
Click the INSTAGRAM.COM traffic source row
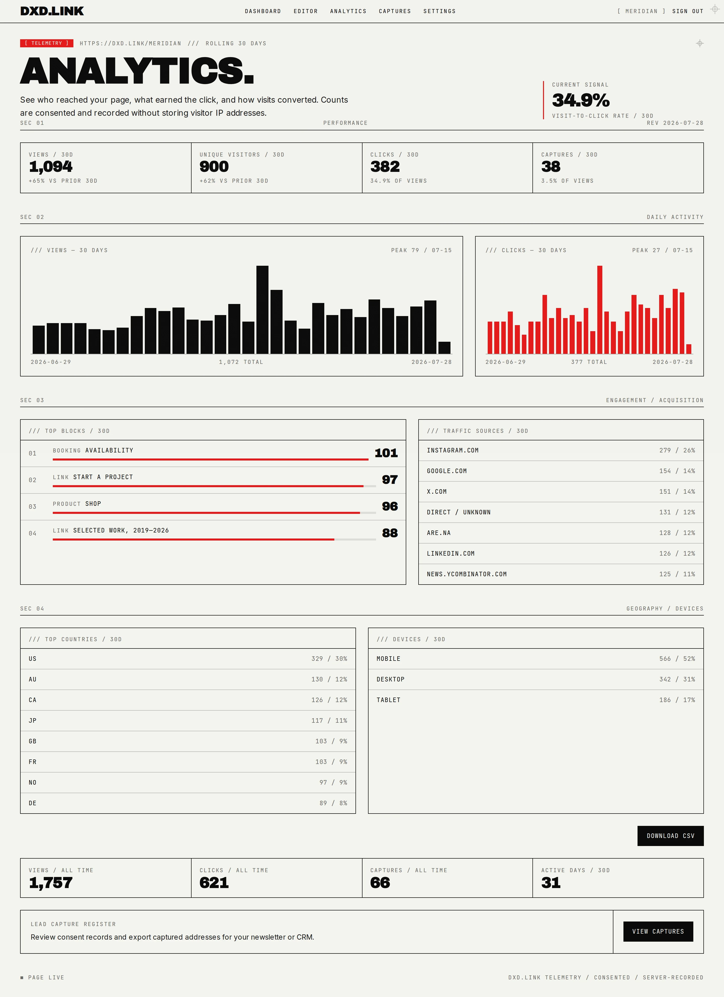(561, 451)
